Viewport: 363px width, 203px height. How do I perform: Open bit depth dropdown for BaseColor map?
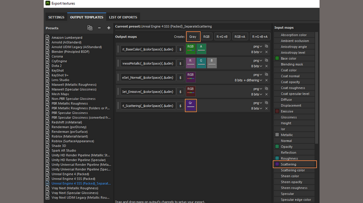click(x=257, y=52)
